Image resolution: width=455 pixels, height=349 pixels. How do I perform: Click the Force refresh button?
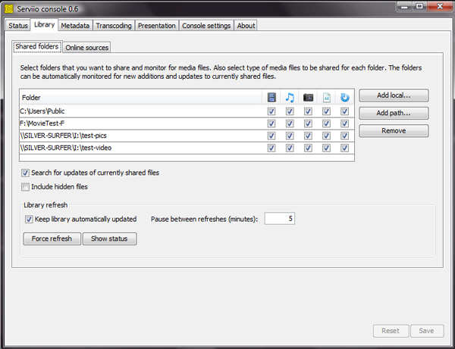pos(52,238)
